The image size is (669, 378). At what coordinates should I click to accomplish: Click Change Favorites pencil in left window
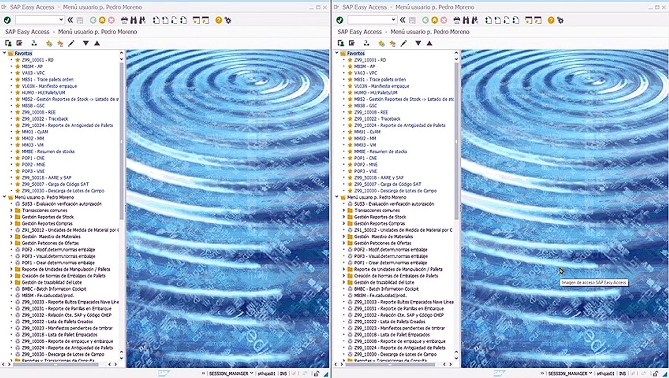click(71, 43)
